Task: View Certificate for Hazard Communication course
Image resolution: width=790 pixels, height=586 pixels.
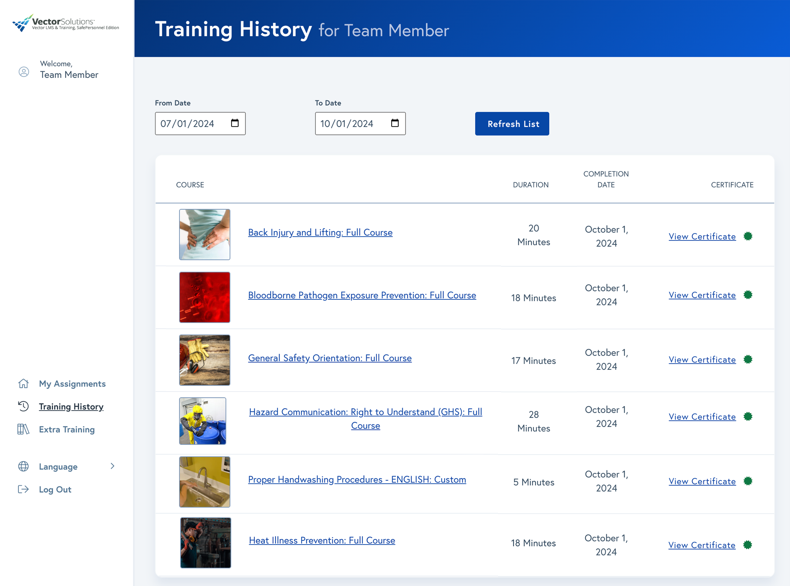Action: (x=702, y=417)
